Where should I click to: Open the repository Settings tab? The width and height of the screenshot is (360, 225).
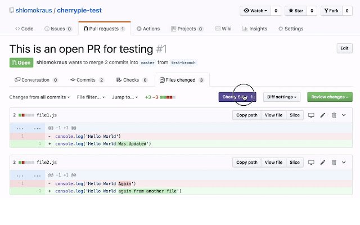pyautogui.click(x=291, y=29)
